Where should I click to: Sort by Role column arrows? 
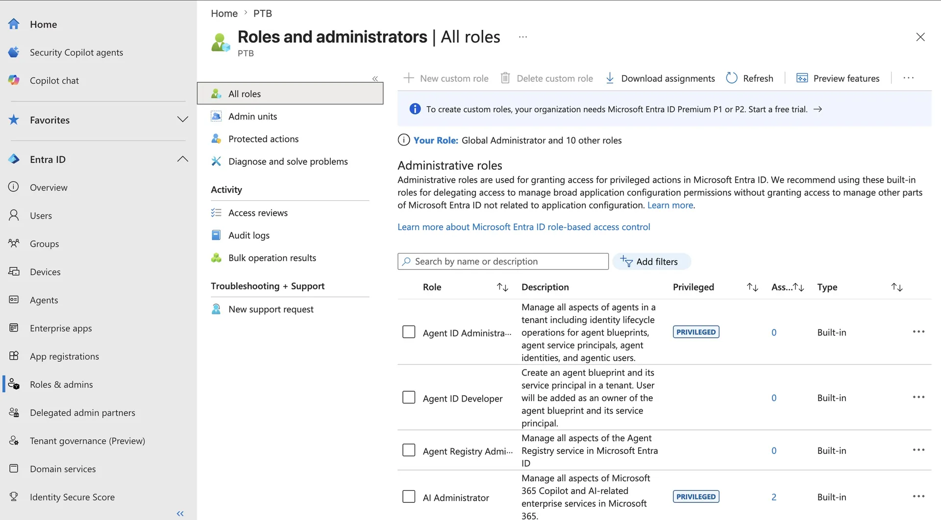coord(502,287)
